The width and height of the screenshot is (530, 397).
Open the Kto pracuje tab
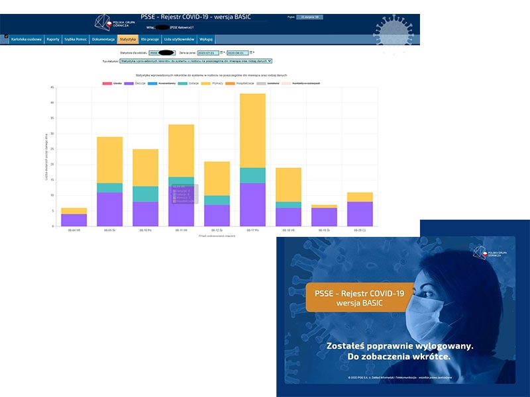(x=150, y=40)
